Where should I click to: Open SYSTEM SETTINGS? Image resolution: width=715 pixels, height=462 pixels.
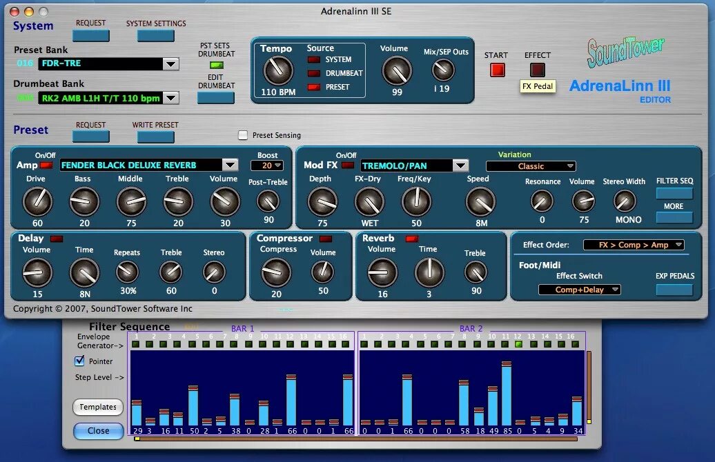click(x=156, y=36)
